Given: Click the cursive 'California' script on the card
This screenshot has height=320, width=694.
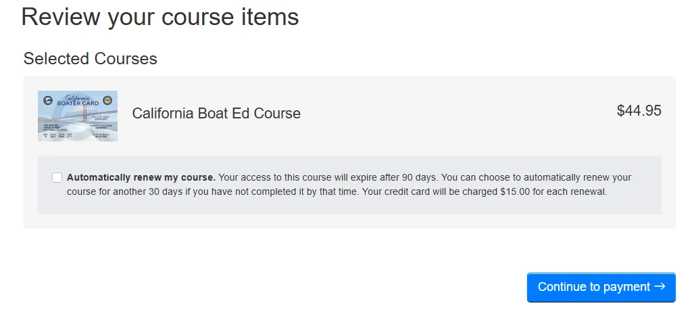Looking at the screenshot, I should (x=76, y=97).
